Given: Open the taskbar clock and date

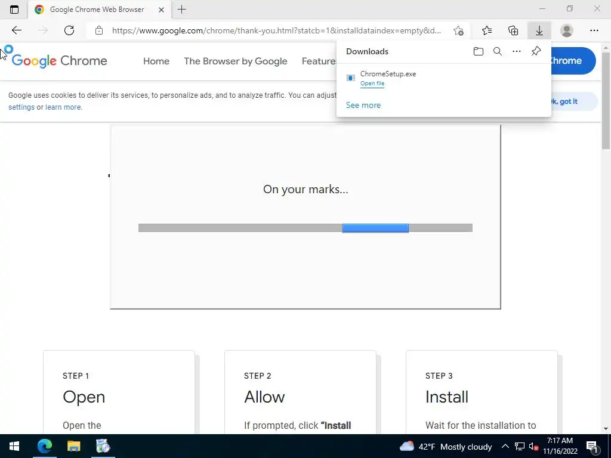Looking at the screenshot, I should click(x=560, y=446).
